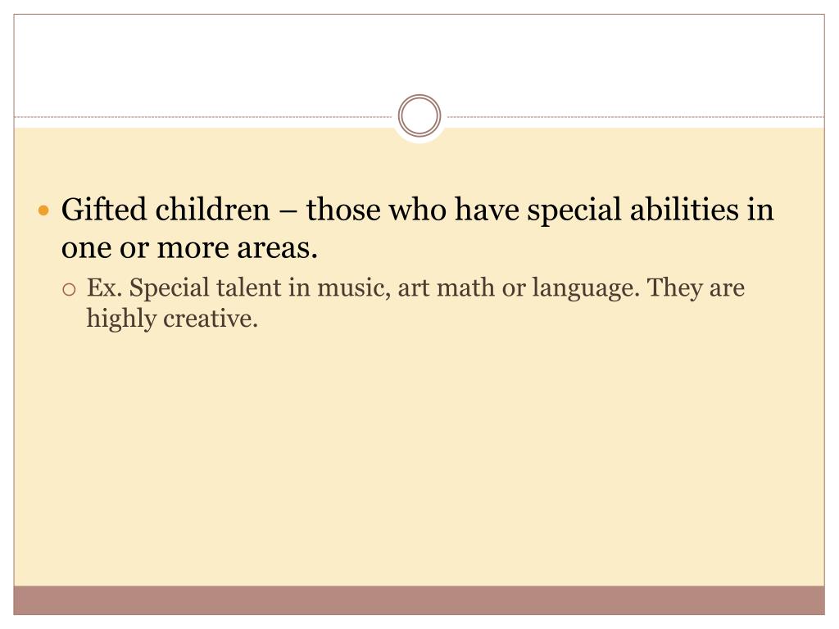Viewport: 839px width, 629px height.
Task: Click the words "those who have"
Action: pyautogui.click(x=413, y=209)
